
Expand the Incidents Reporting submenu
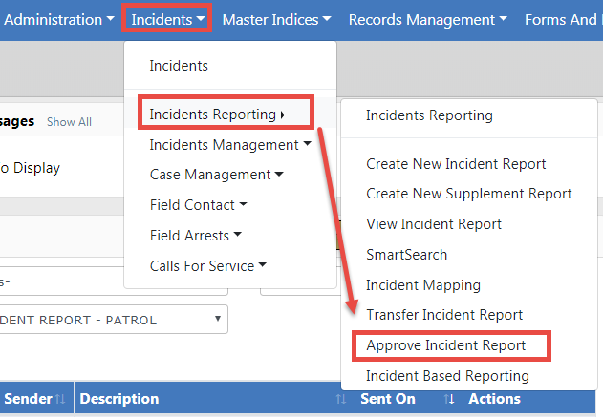(217, 115)
